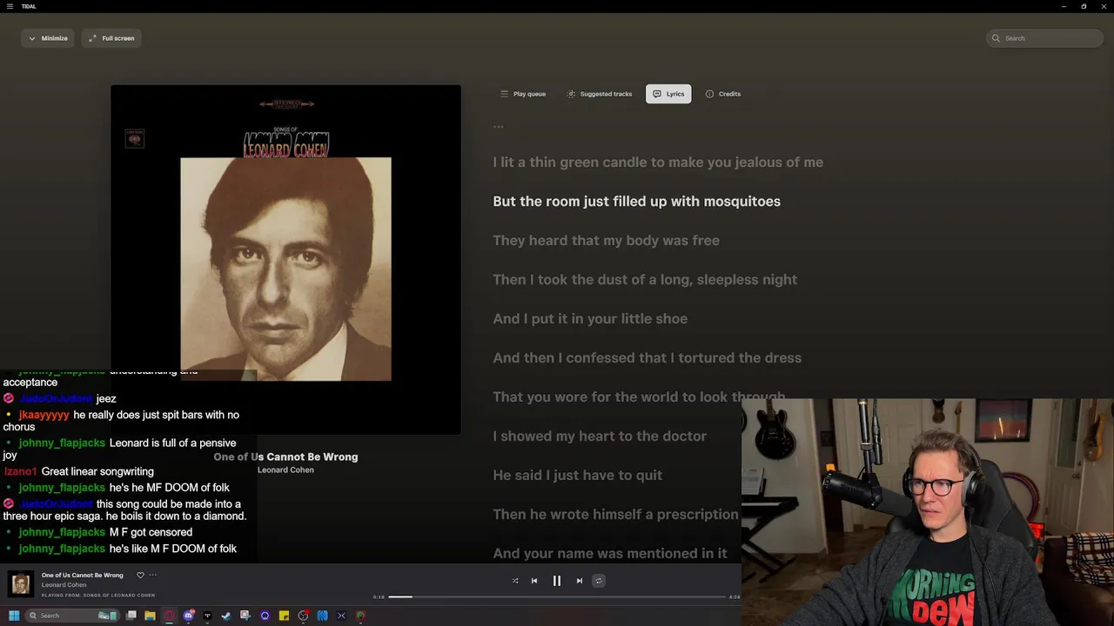Open track title link in bottom bar
Viewport: 1114px width, 626px height.
[83, 575]
